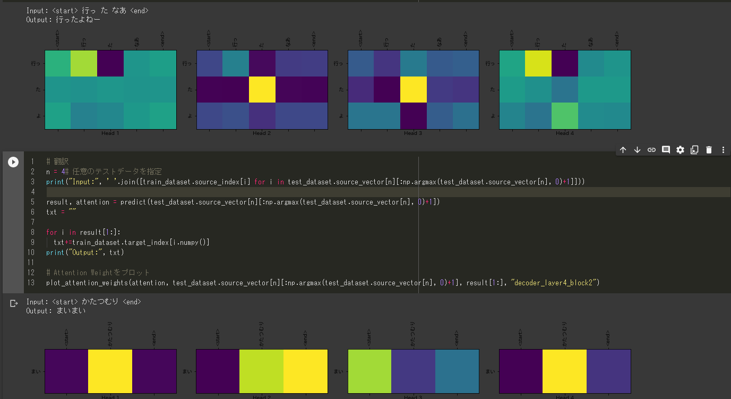Click the plot_attention_weights call on line 13

[x=323, y=283]
